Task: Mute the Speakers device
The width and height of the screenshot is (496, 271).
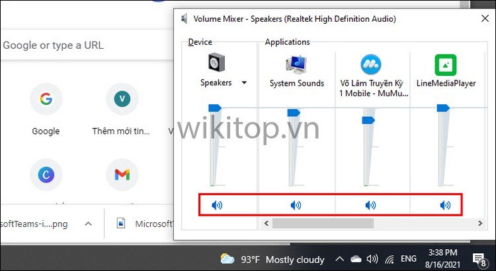Action: click(217, 206)
